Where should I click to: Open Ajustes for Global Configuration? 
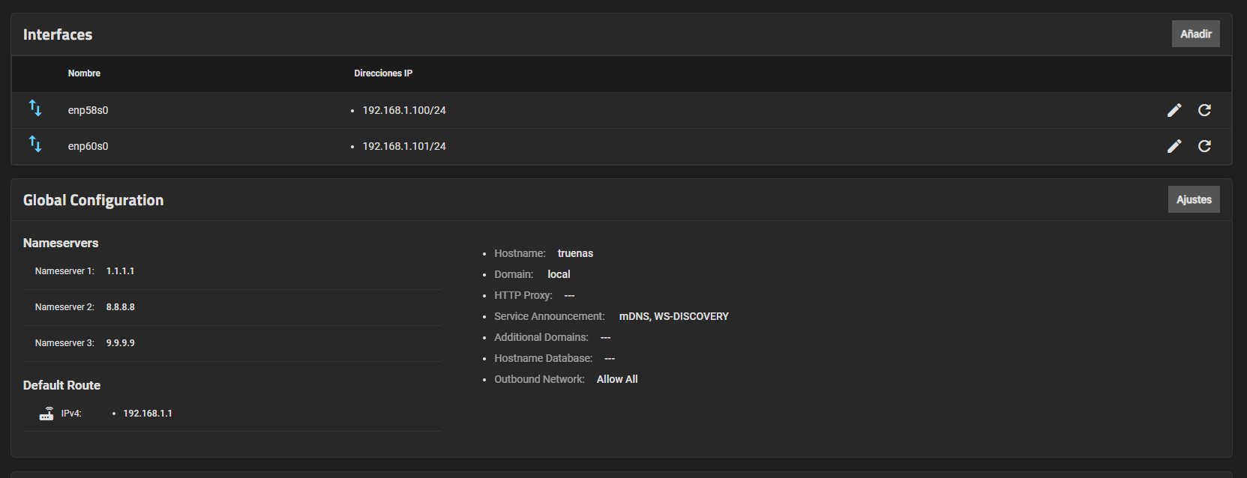pyautogui.click(x=1194, y=199)
